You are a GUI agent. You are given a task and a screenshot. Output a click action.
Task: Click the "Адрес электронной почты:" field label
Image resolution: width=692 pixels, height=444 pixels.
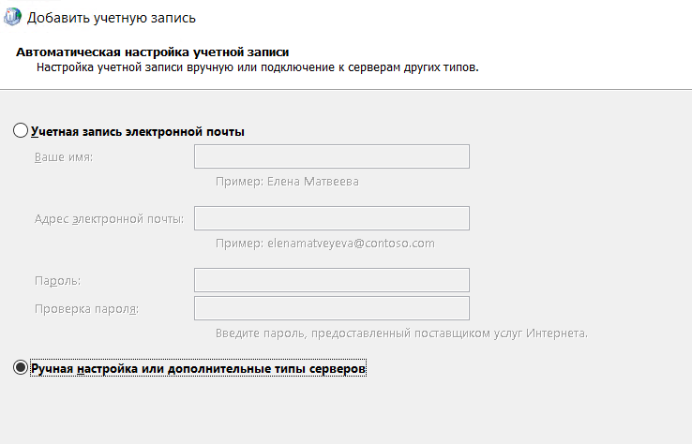click(x=109, y=219)
